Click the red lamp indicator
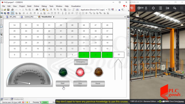185x104 pixels. pyautogui.click(x=80, y=72)
